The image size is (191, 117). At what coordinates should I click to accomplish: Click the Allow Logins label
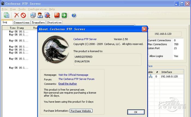[156, 56]
